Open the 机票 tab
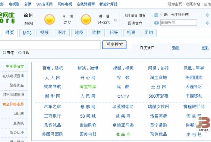The image size is (211, 142). click(131, 33)
